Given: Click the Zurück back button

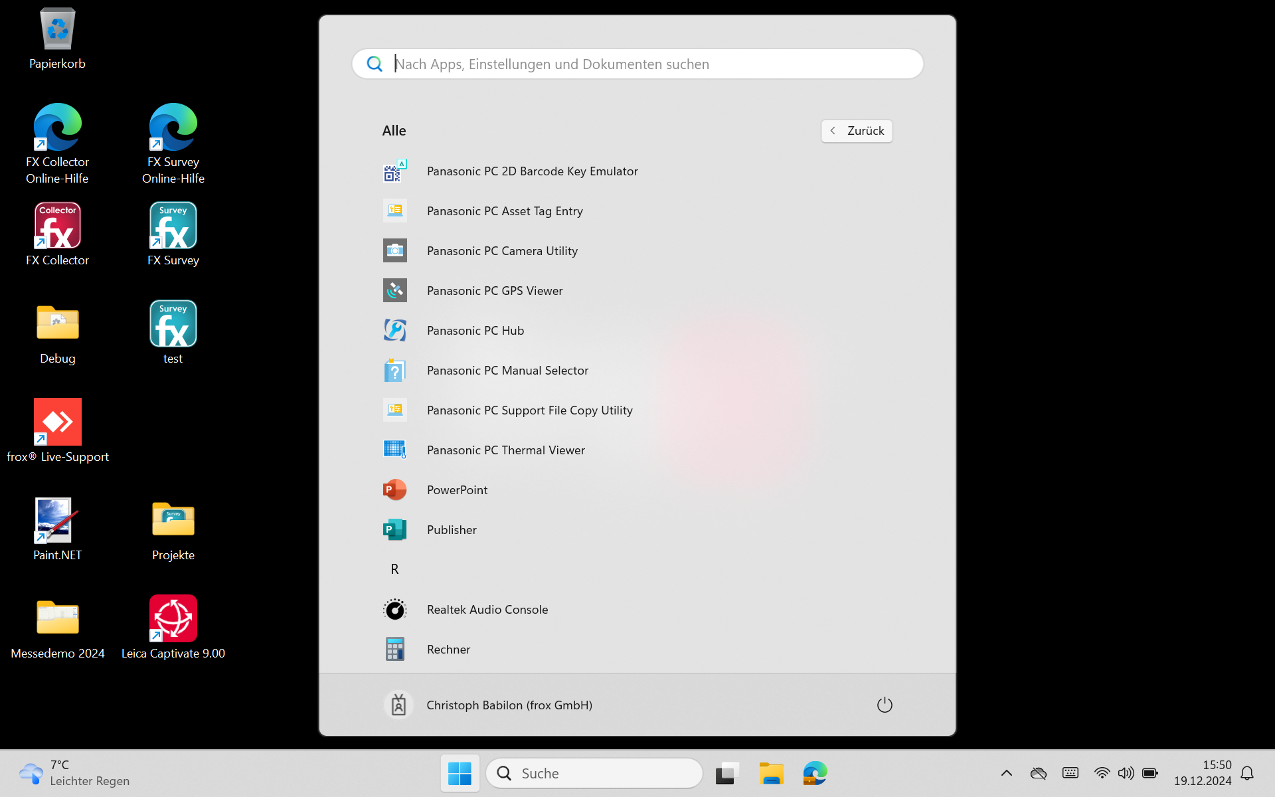Looking at the screenshot, I should tap(857, 131).
